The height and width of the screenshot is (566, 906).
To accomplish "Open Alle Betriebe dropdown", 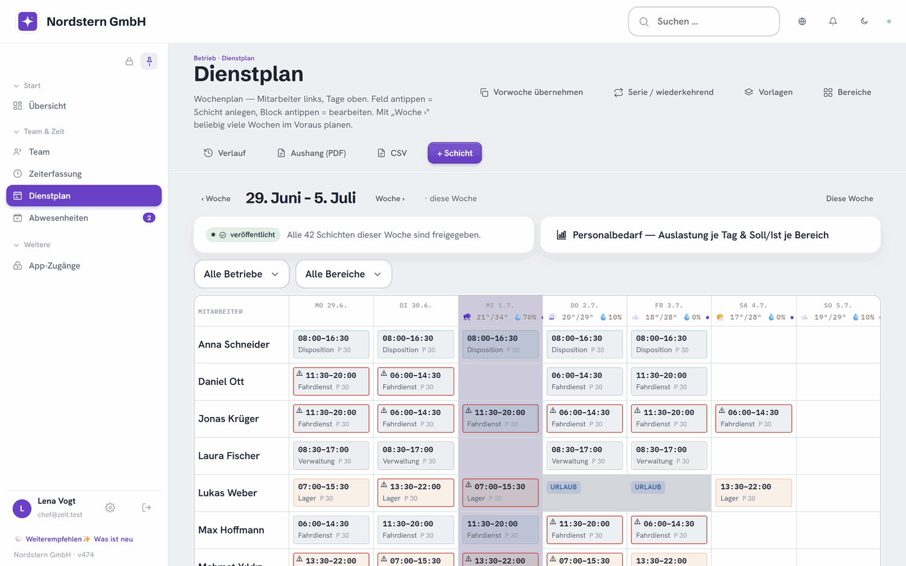I will (242, 274).
